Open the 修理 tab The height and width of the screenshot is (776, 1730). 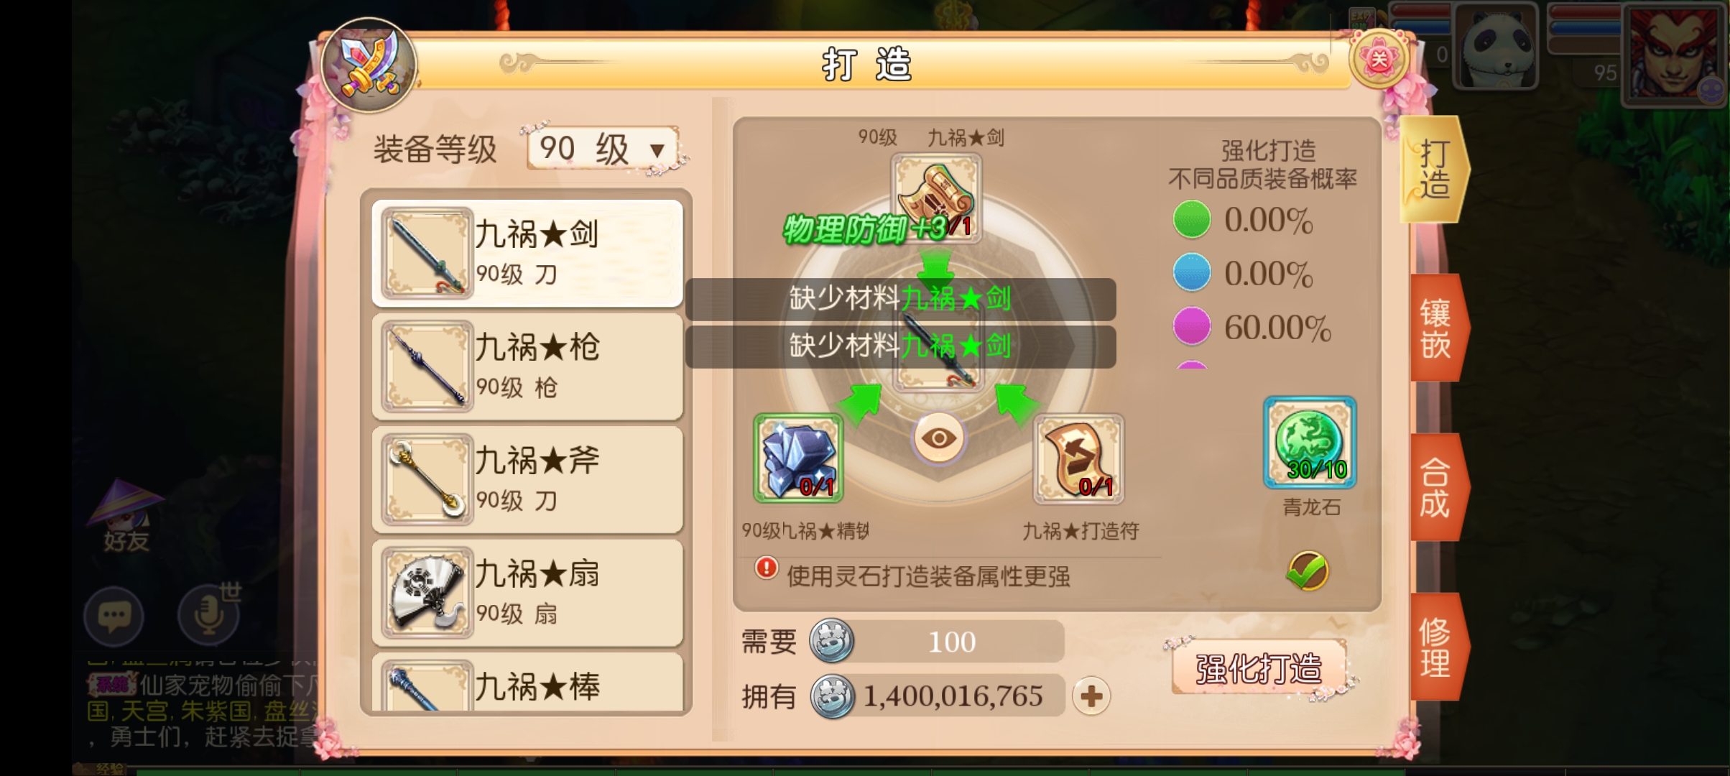[x=1438, y=647]
